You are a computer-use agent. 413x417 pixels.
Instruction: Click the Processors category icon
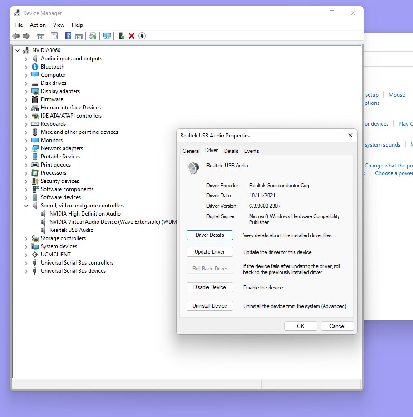(35, 173)
